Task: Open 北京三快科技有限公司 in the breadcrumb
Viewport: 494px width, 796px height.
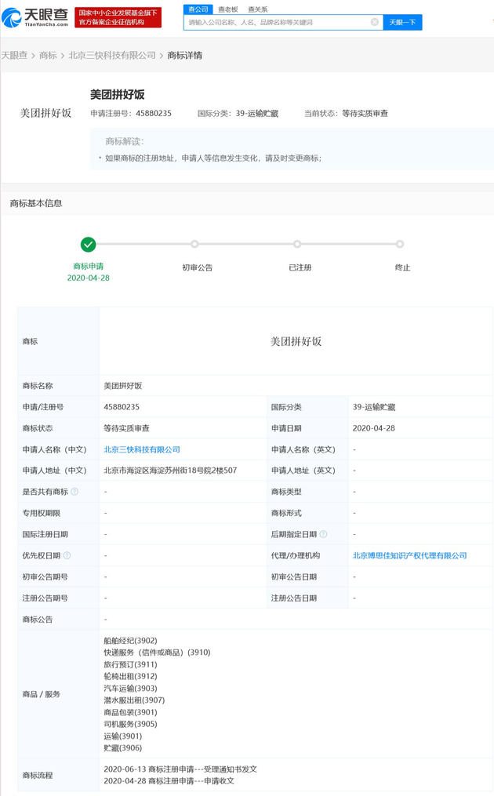Action: [x=112, y=56]
